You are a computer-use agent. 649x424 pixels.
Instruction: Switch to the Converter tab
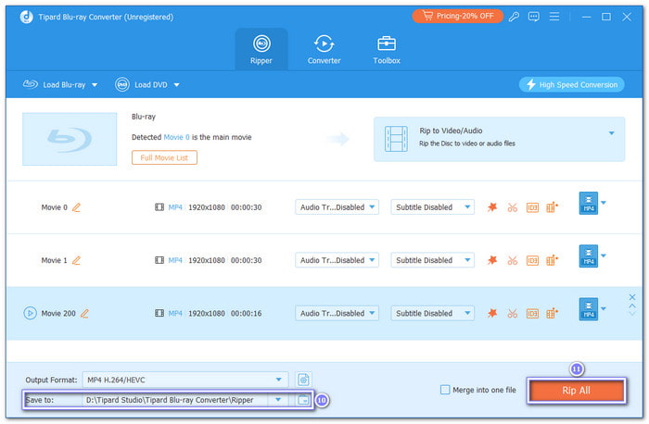[x=324, y=49]
